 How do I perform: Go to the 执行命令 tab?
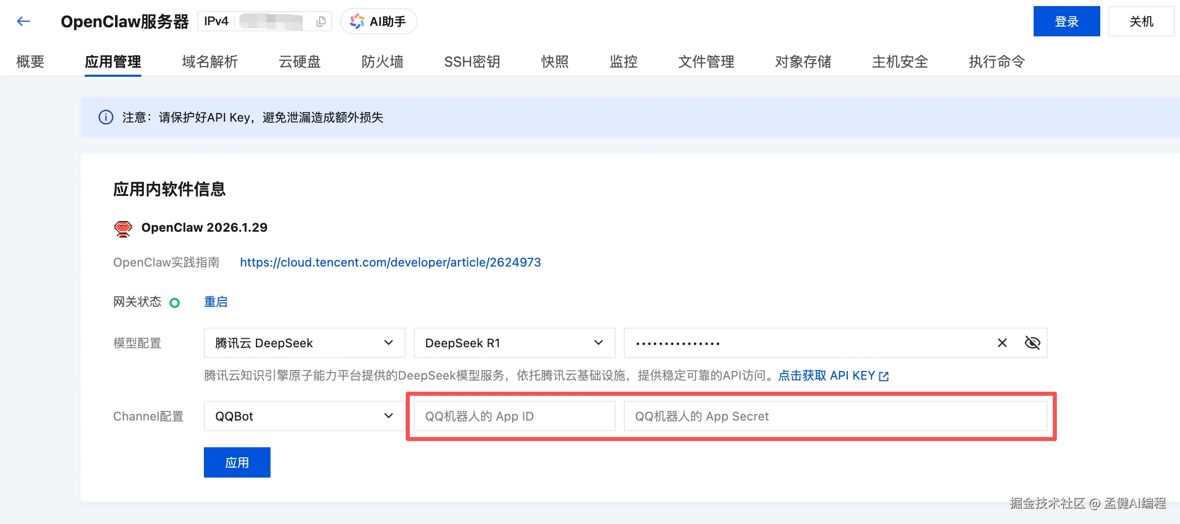[997, 62]
